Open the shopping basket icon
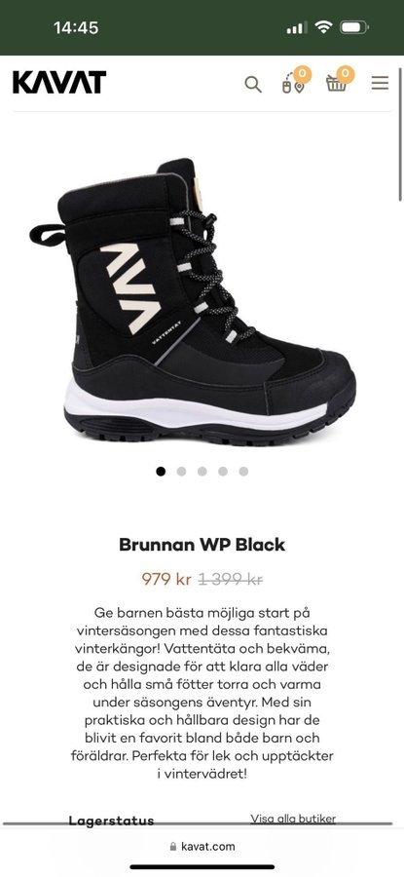Image resolution: width=404 pixels, height=877 pixels. click(x=339, y=81)
